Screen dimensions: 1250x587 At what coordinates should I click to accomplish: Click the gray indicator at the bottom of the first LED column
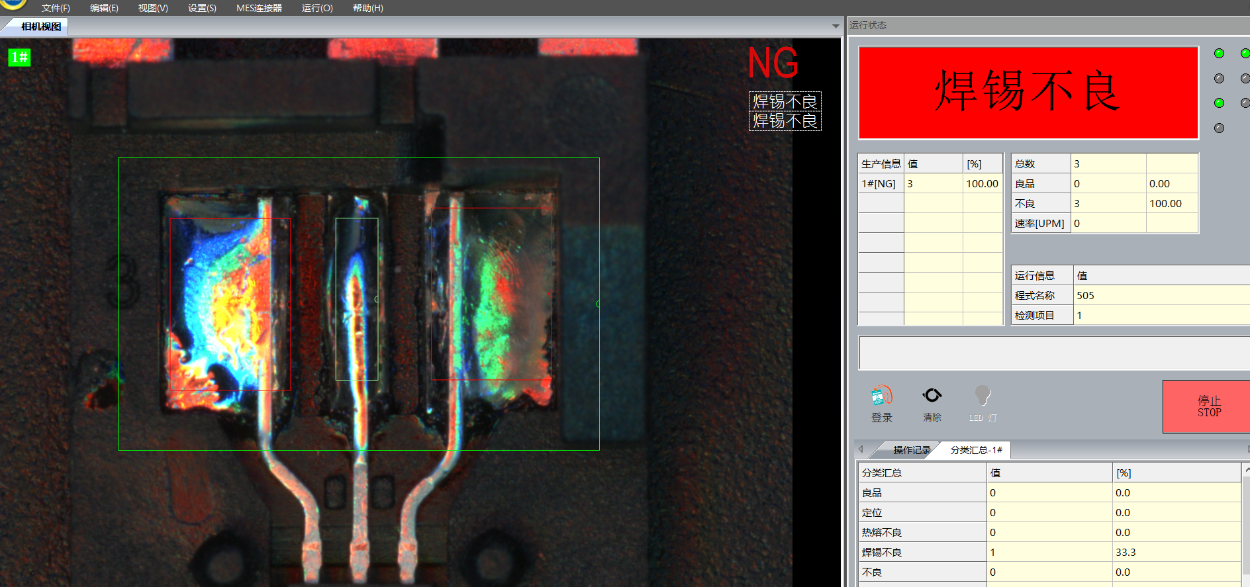[1219, 128]
